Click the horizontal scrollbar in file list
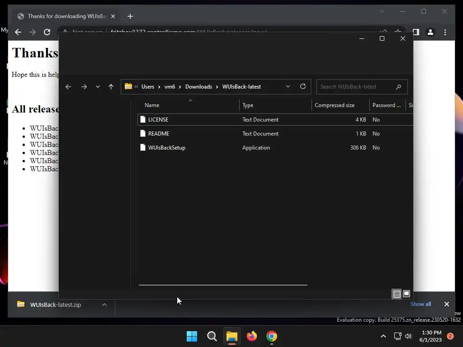The image size is (463, 347). pyautogui.click(x=223, y=285)
